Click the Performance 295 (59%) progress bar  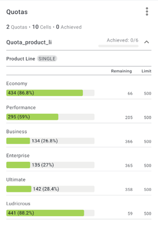coord(50,117)
